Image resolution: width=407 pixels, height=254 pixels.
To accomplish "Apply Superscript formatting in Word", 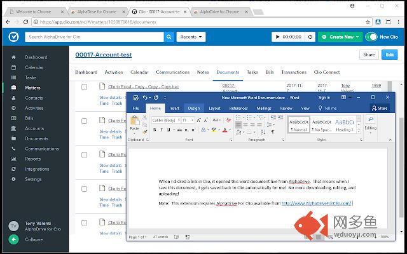I will point(193,130).
